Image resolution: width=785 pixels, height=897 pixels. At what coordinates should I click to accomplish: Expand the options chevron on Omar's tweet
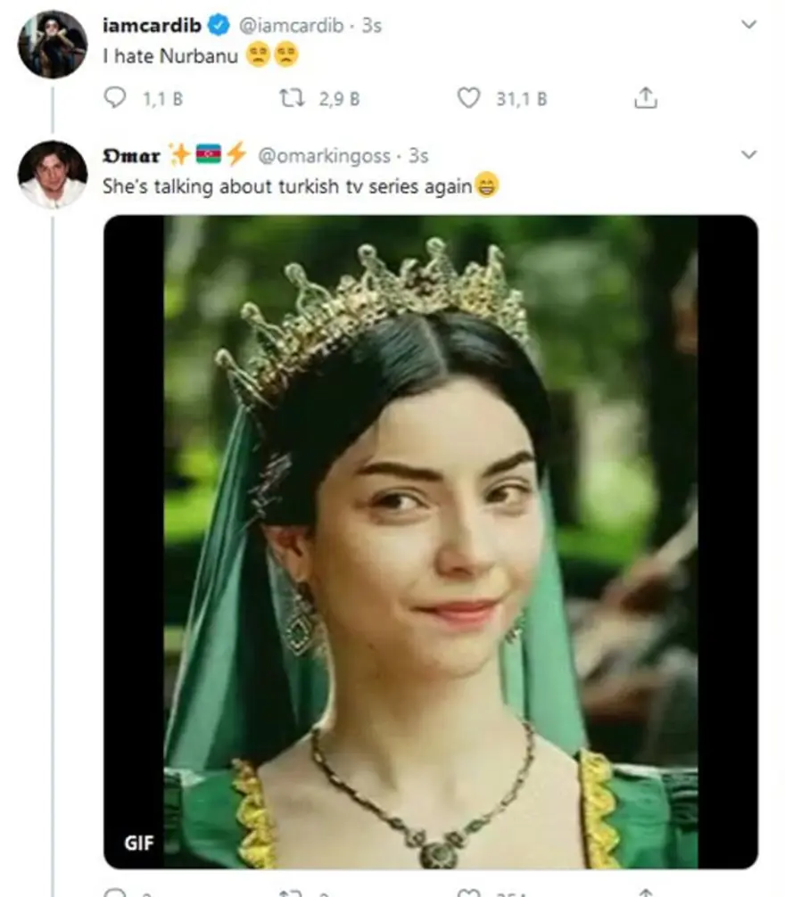point(748,154)
